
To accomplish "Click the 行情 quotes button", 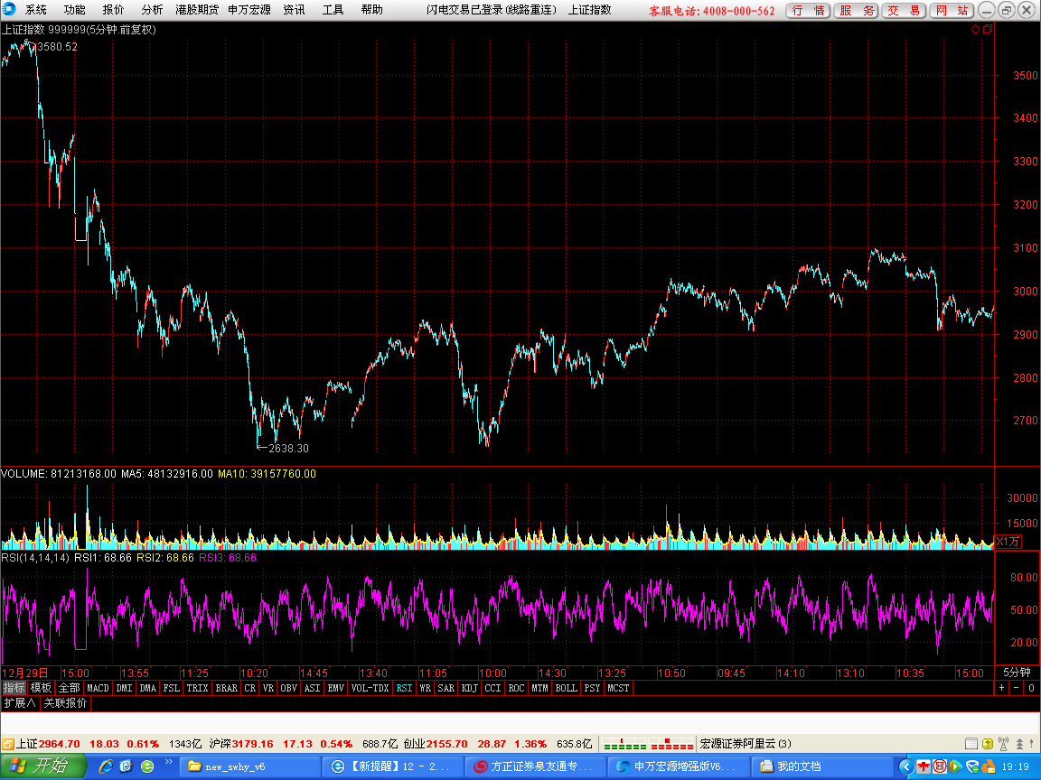I will (x=808, y=11).
